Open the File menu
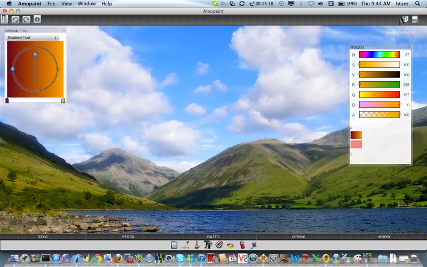The image size is (427, 267). pos(51,4)
